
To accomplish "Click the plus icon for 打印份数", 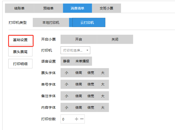I will pyautogui.click(x=76, y=119).
